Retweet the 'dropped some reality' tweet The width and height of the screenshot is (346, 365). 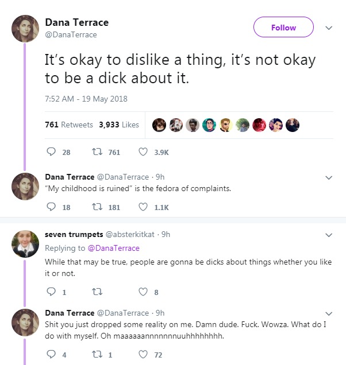tap(97, 355)
